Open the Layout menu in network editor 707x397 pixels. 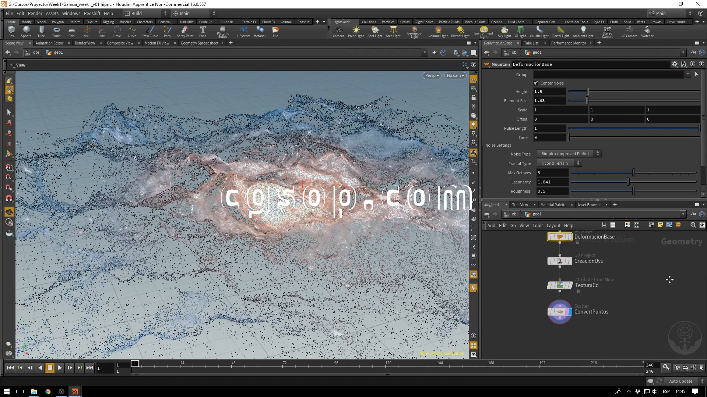point(553,225)
